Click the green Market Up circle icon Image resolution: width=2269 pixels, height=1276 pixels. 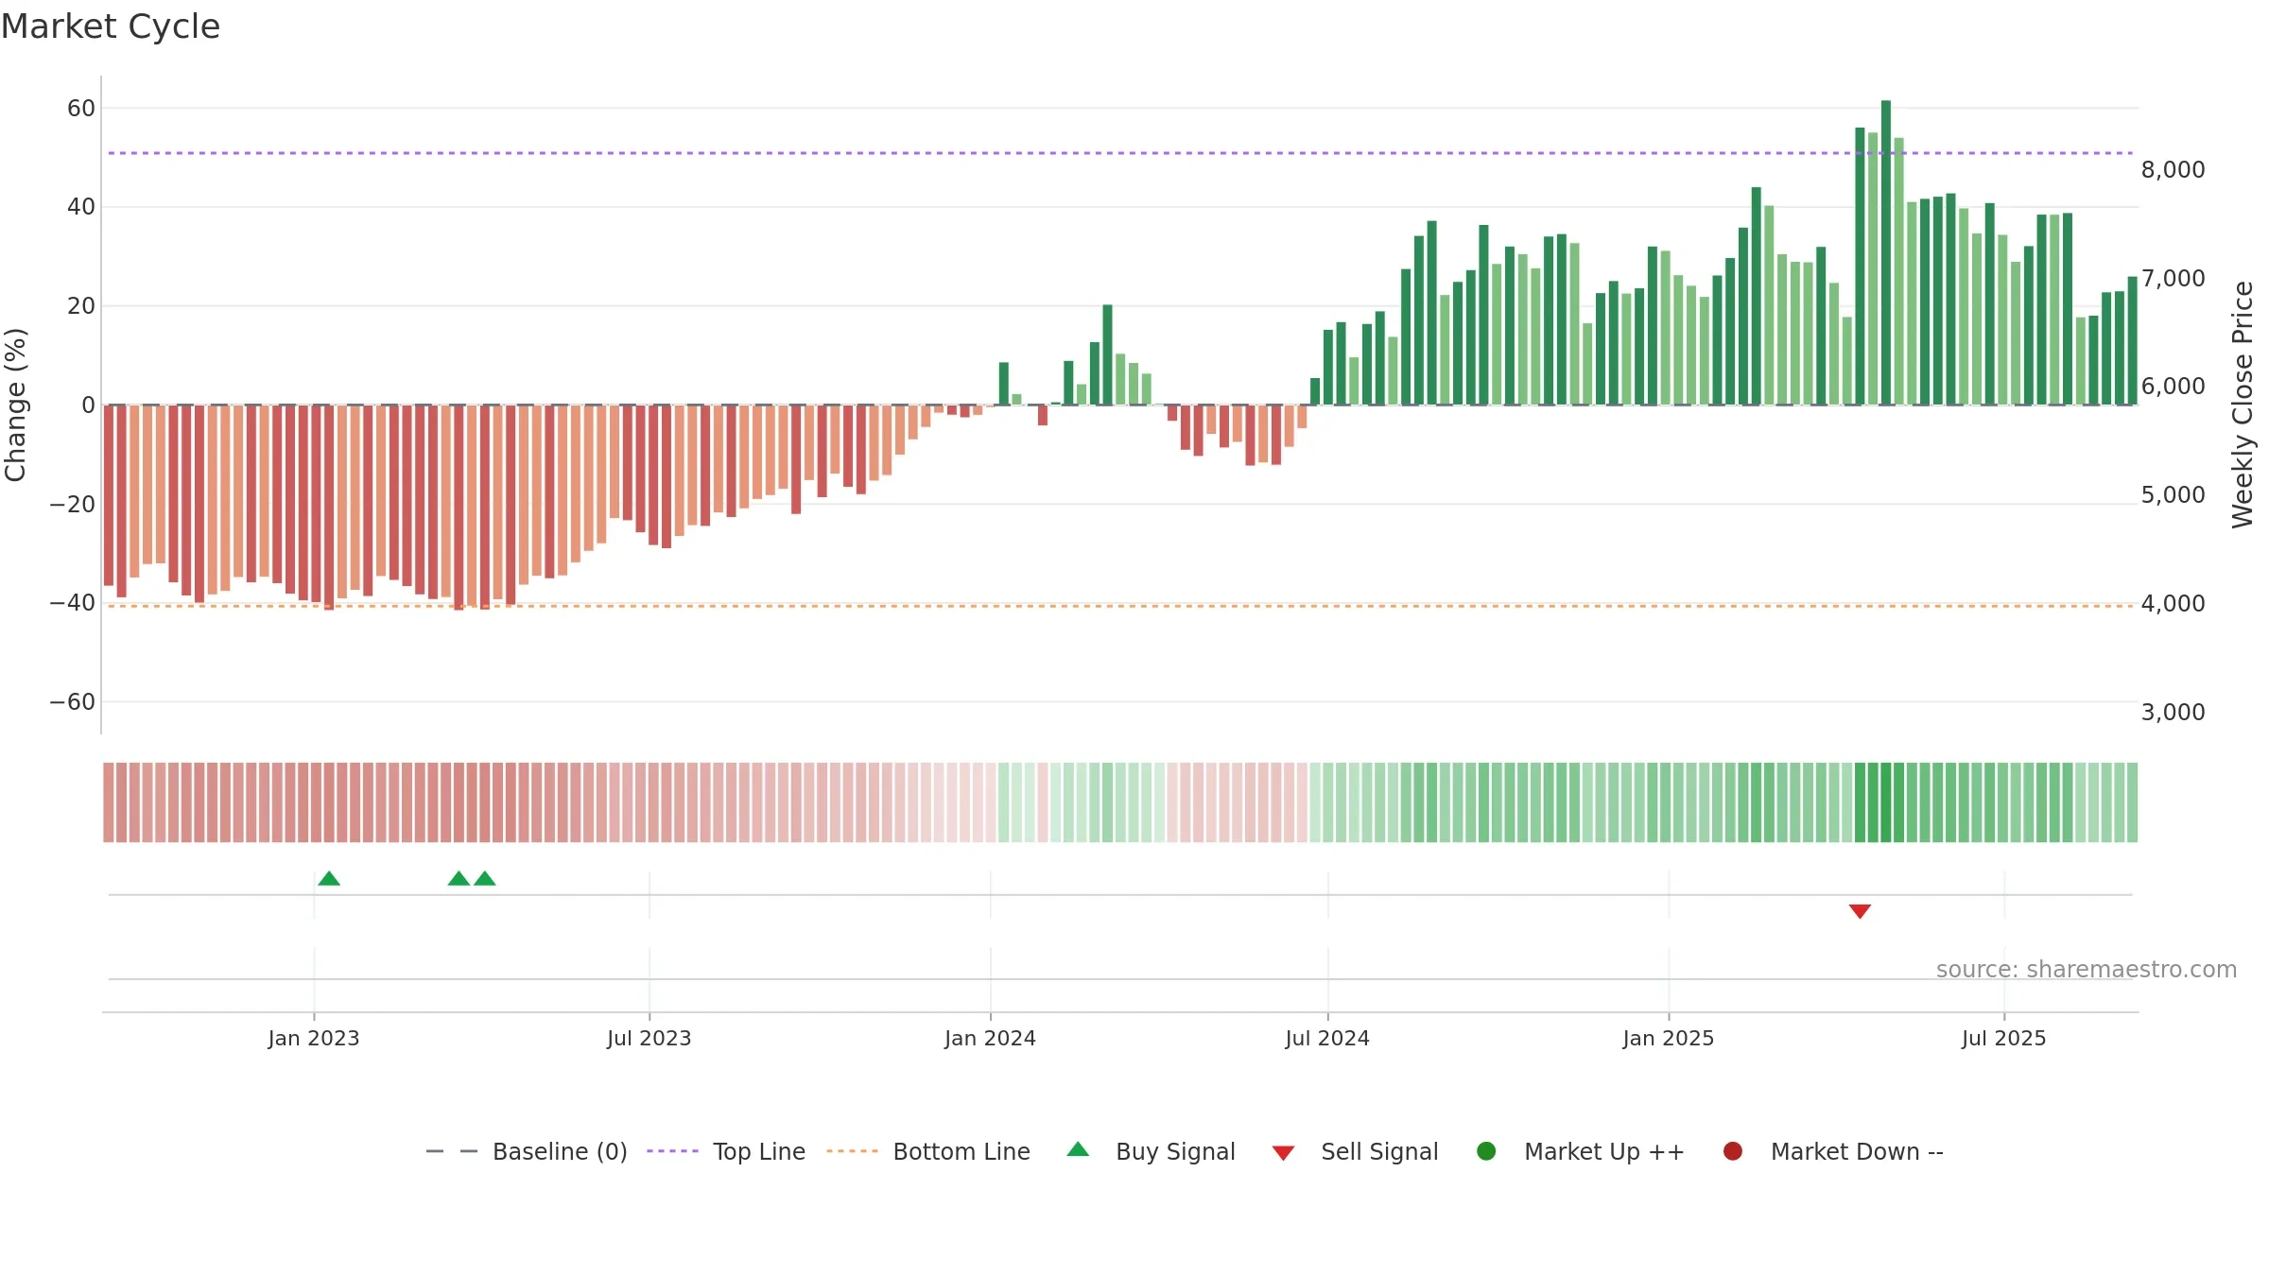pyautogui.click(x=1486, y=1151)
